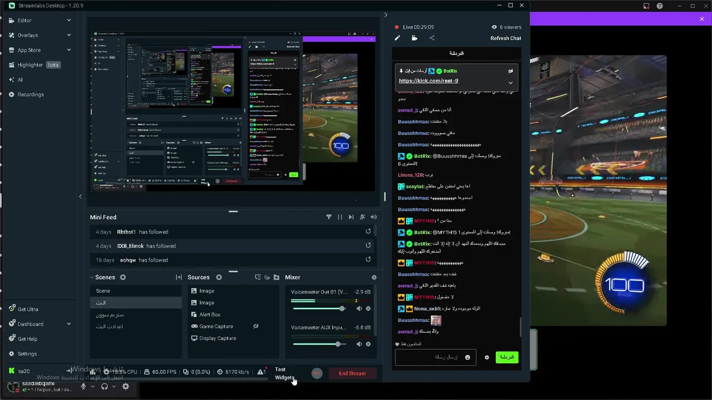Screen dimensions: 712x400
Task: Select the Game Capture source
Action: (233, 327)
